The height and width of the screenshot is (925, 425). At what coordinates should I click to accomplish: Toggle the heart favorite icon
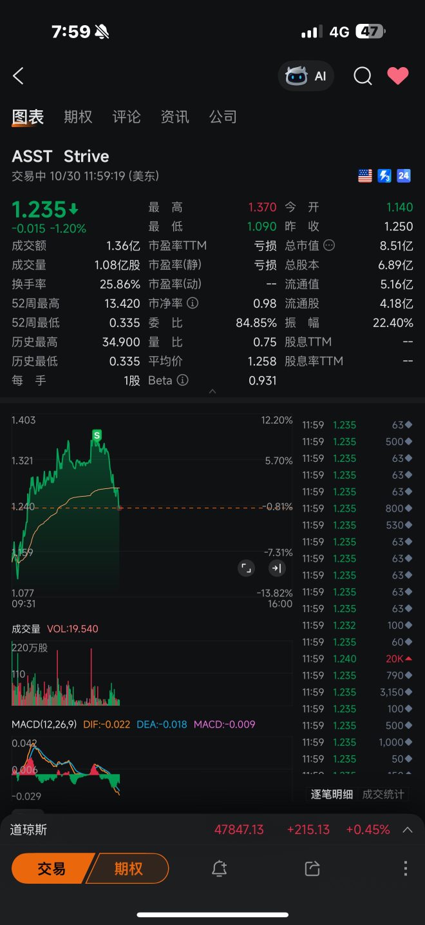(x=397, y=76)
